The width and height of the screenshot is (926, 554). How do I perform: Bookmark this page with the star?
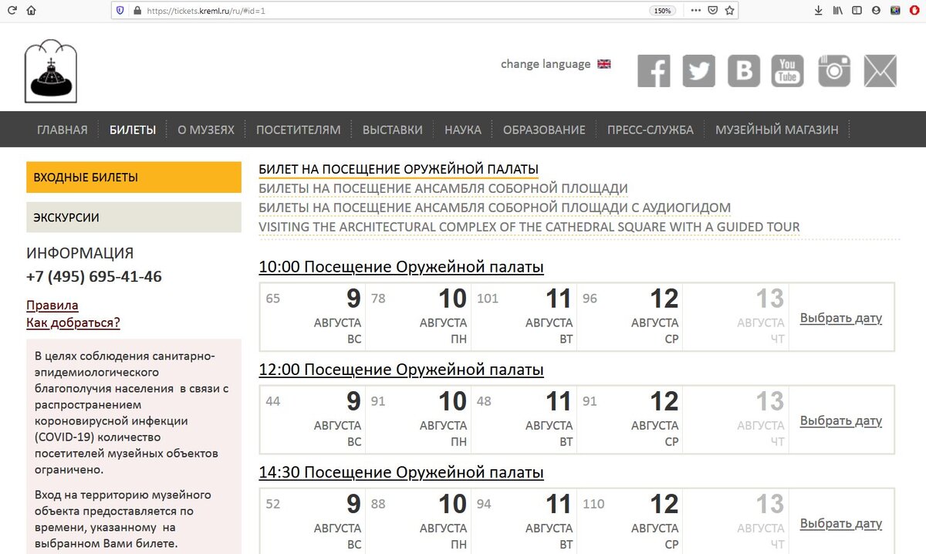point(730,11)
